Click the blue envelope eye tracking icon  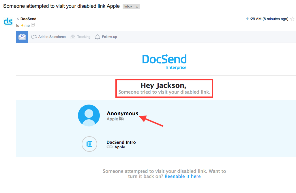[22, 37]
